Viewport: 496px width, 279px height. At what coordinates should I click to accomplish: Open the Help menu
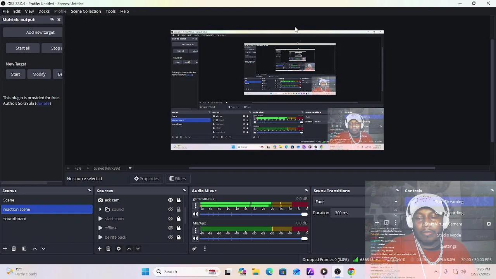(x=124, y=11)
